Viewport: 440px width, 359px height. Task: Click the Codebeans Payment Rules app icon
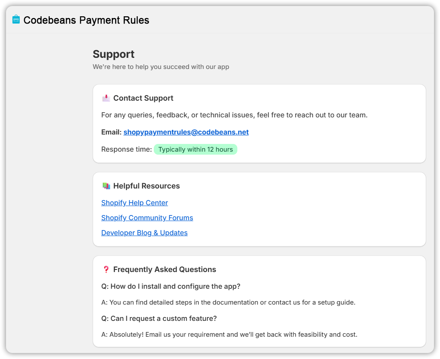pyautogui.click(x=16, y=20)
